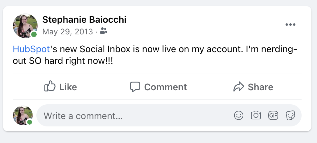
Task: Click the friends audience privacy icon
Action: pos(104,31)
